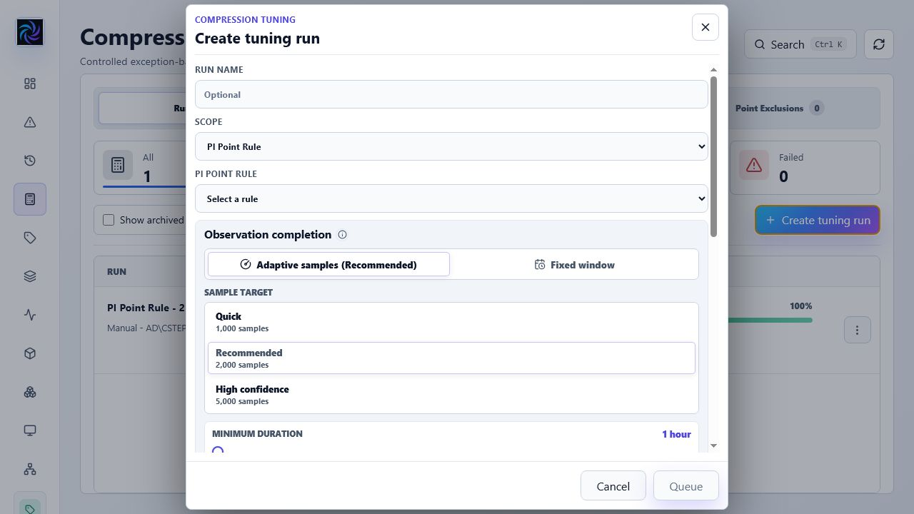Open the stacked layers icon in sidebar
914x514 pixels.
(30, 276)
